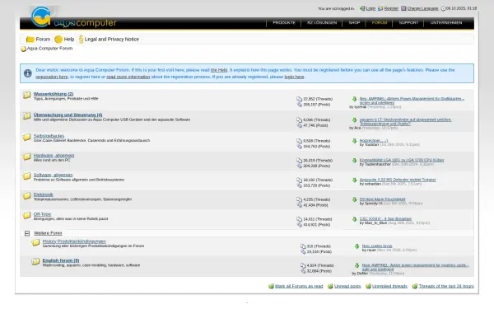Open the History Produktankündigungen forum link
The image size is (494, 309).
pyautogui.click(x=74, y=241)
